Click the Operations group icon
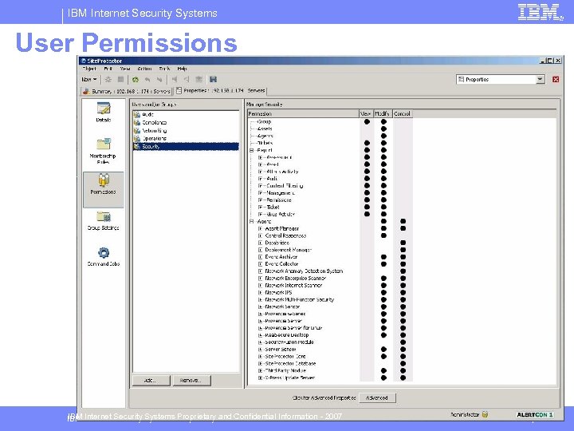This screenshot has width=574, height=431. [137, 139]
